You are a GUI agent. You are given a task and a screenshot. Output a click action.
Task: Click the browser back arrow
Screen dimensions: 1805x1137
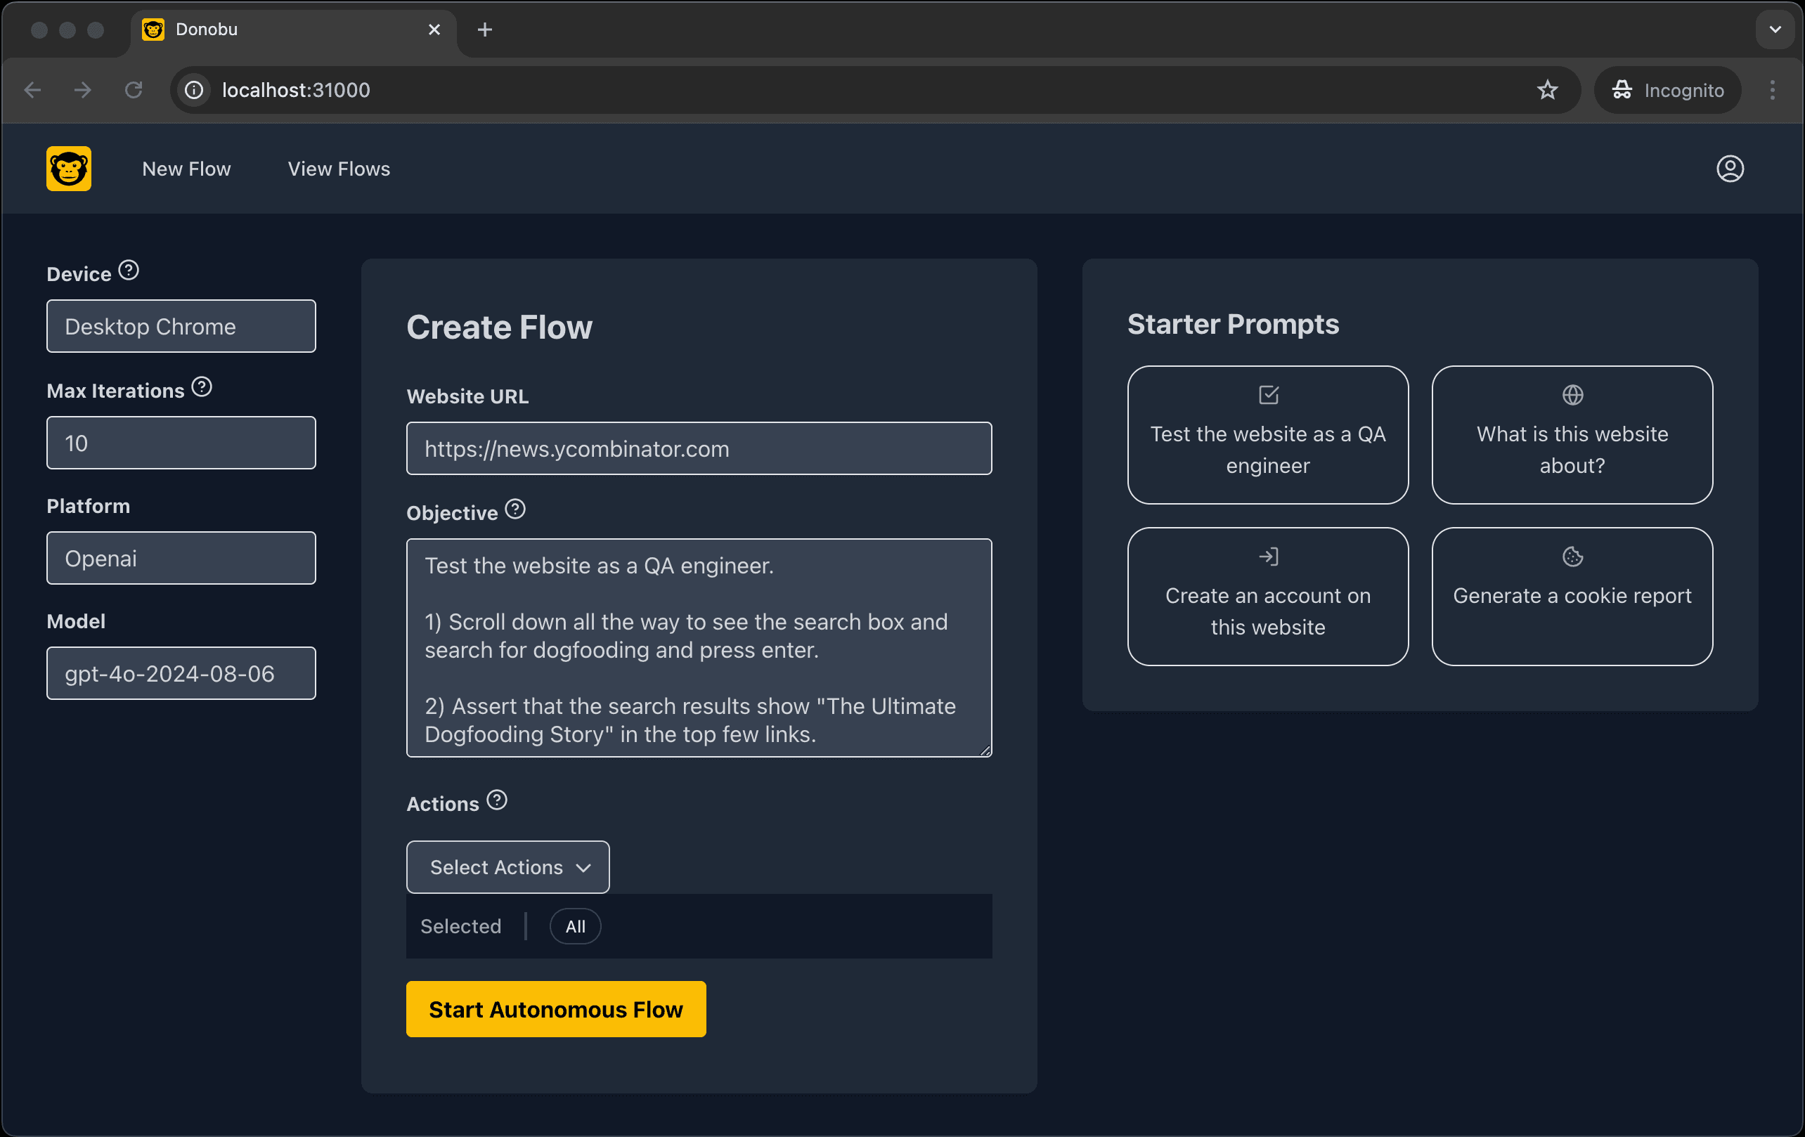32,90
